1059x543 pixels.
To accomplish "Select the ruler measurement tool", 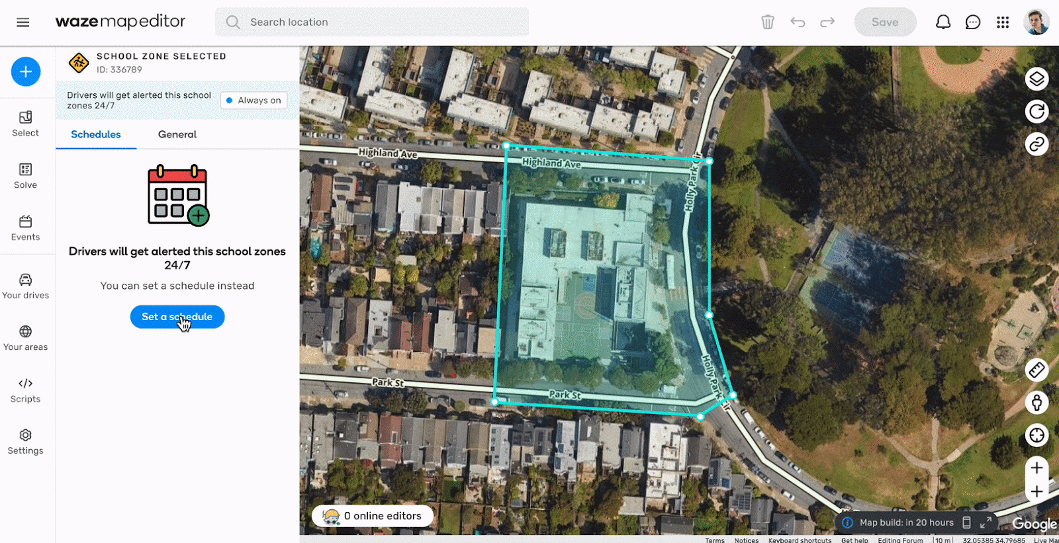I will click(x=1036, y=370).
